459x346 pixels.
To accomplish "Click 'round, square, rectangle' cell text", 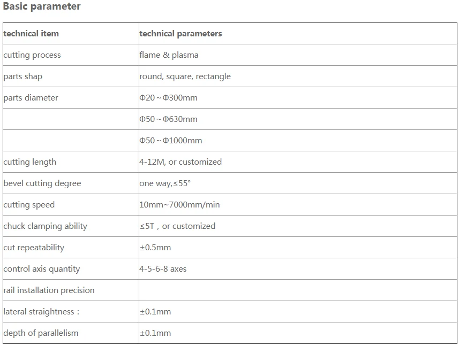I will click(185, 76).
